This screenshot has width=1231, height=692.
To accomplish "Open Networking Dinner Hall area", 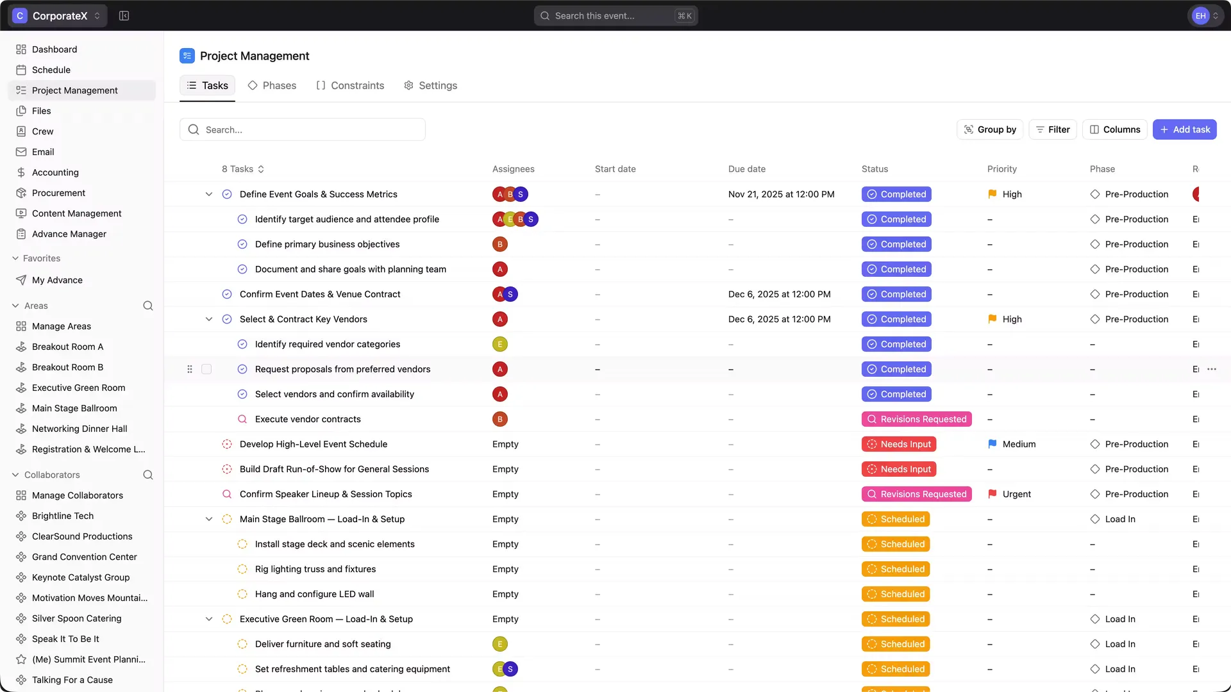I will pyautogui.click(x=82, y=429).
